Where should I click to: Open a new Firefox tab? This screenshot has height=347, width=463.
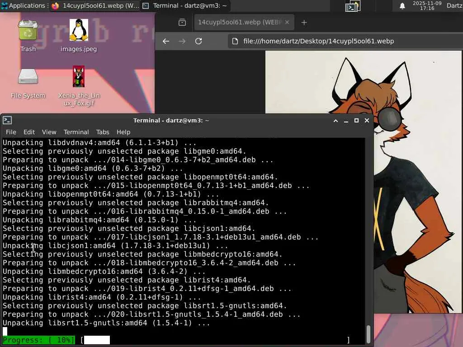[x=304, y=23]
